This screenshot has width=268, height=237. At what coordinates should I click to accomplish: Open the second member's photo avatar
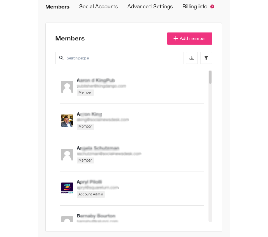tap(67, 120)
